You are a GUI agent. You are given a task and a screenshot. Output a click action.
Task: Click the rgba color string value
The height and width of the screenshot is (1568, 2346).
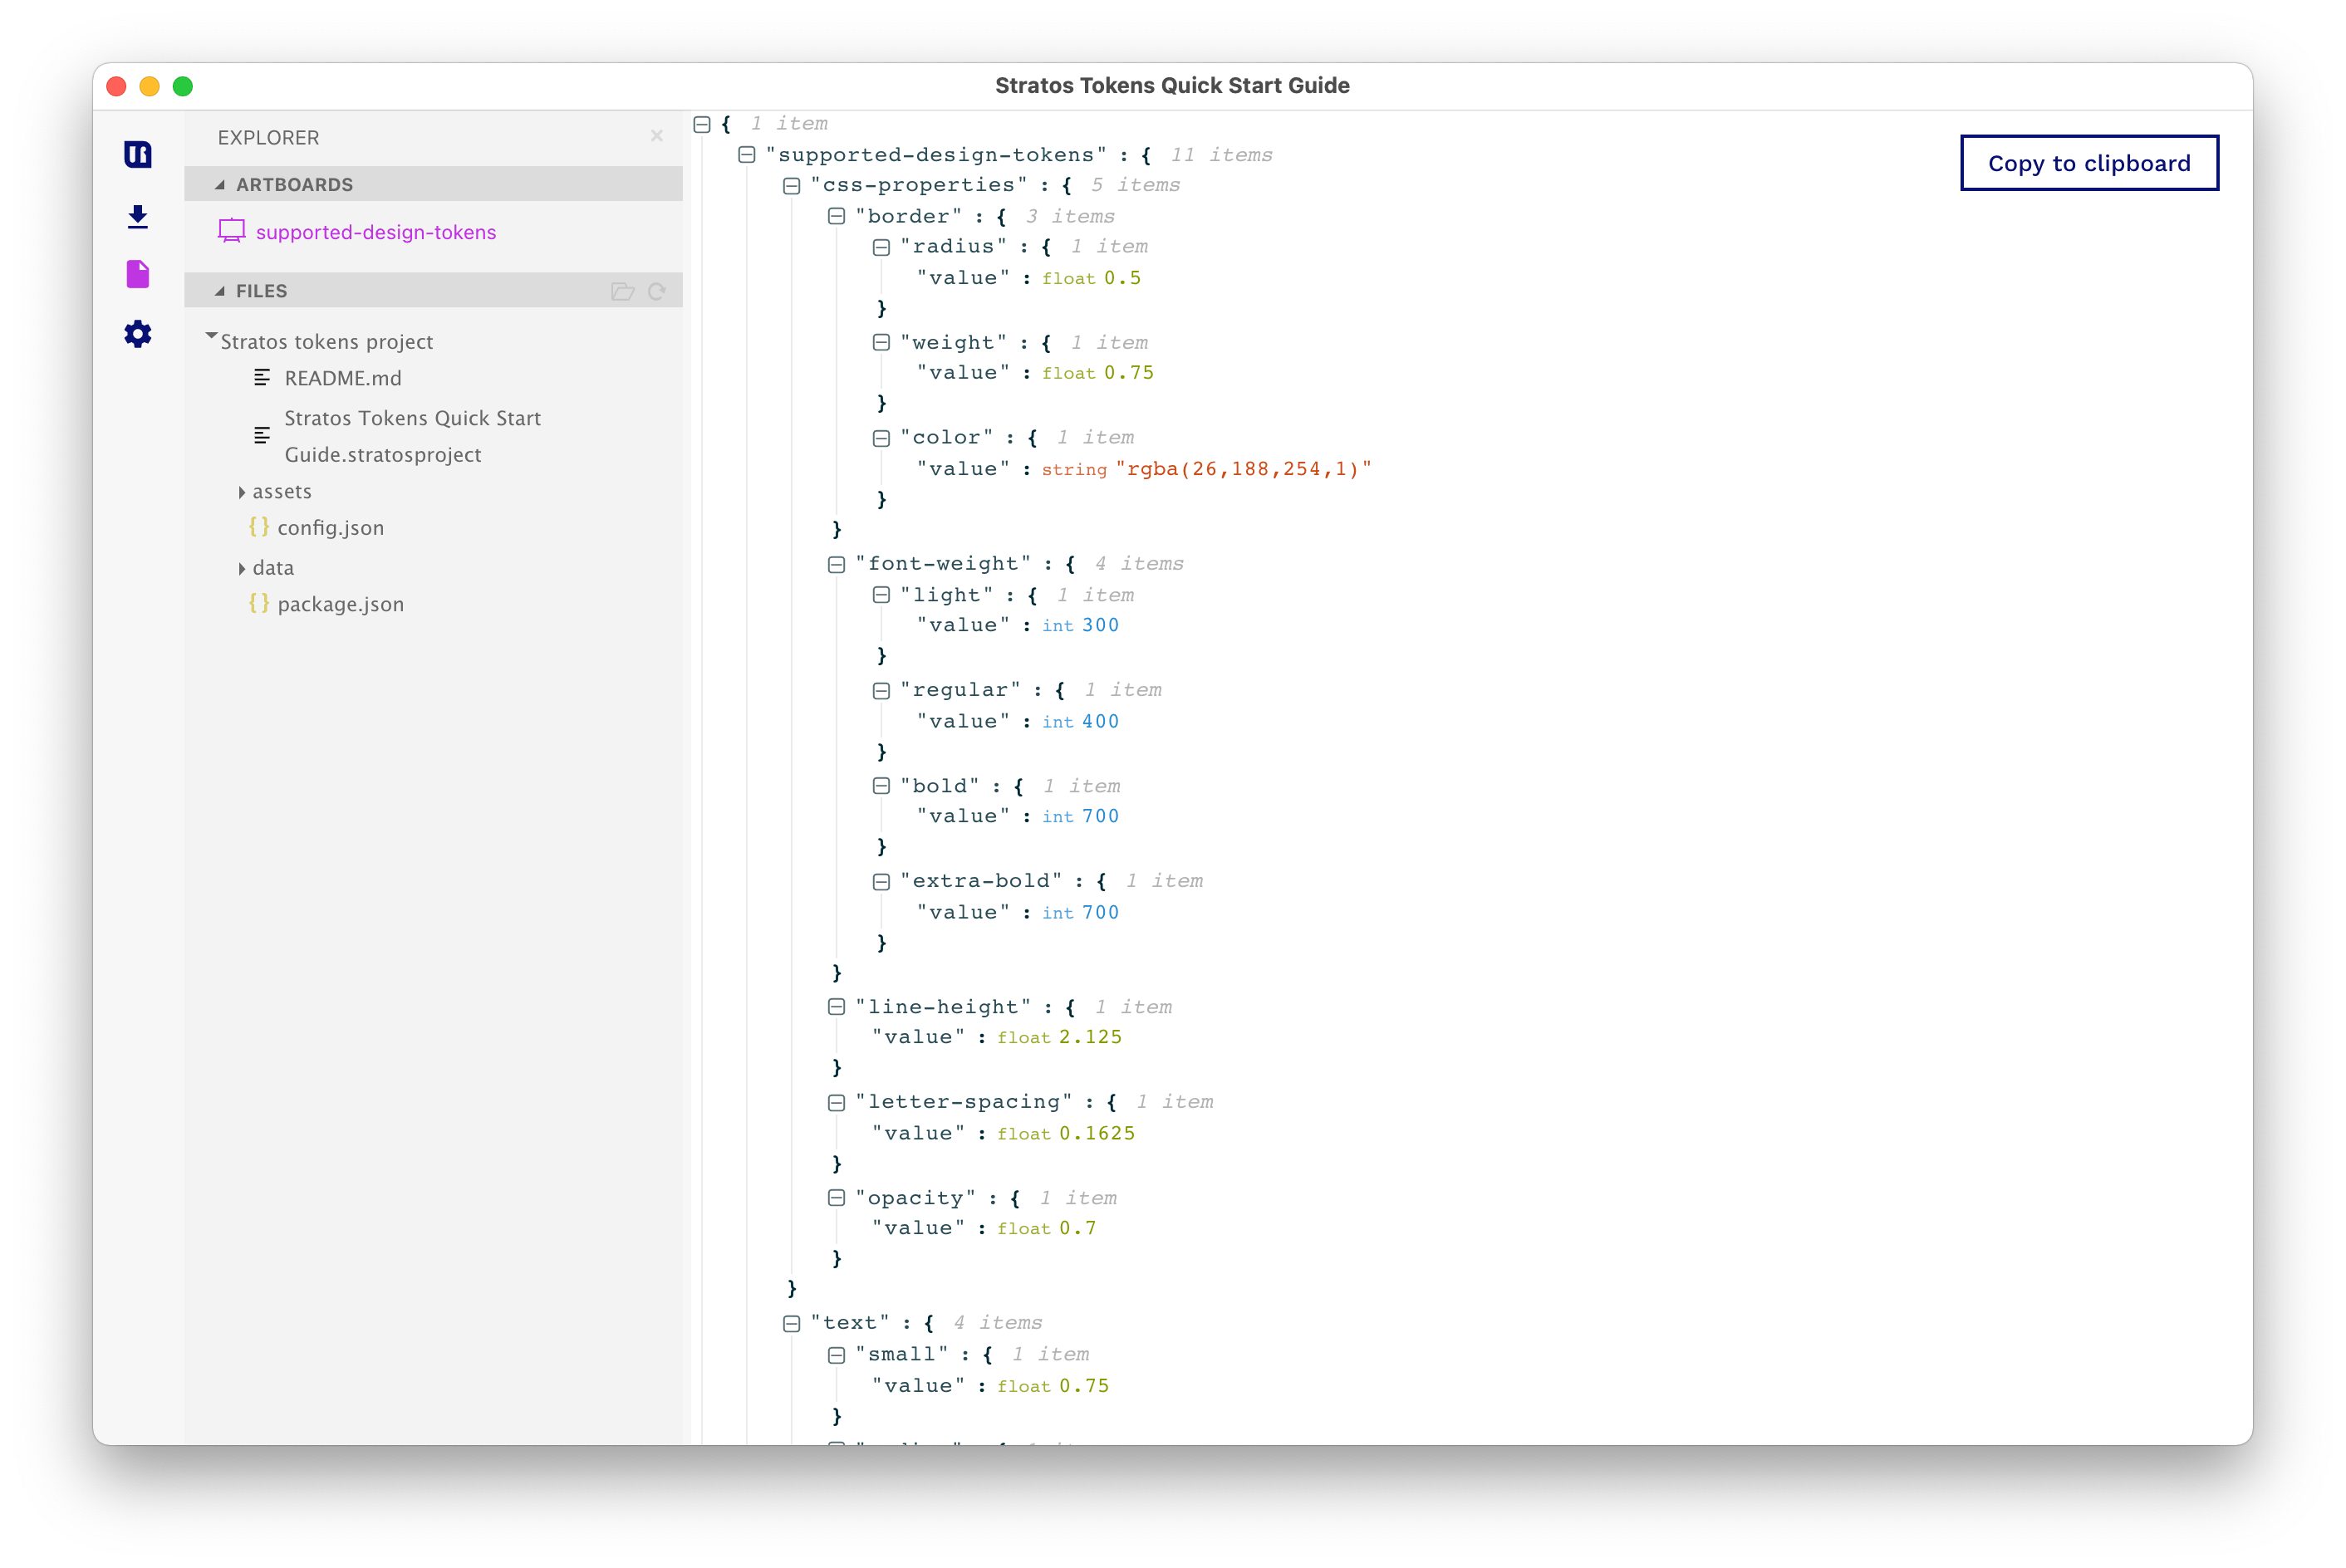tap(1243, 469)
